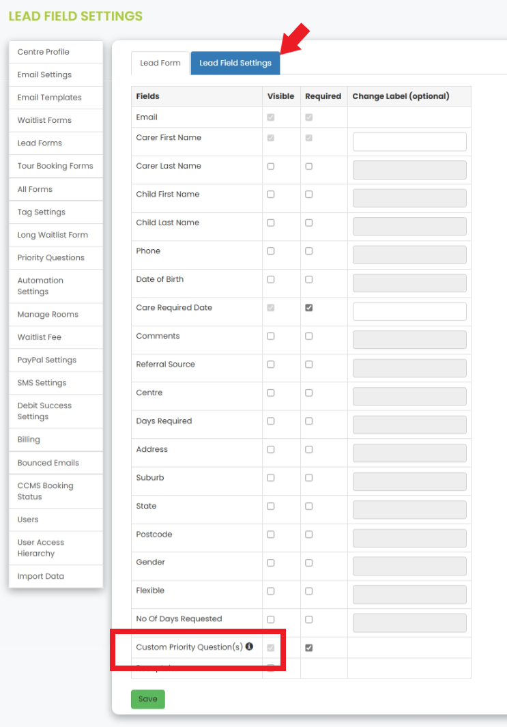The width and height of the screenshot is (507, 727).
Task: Uncheck Required for Care Required Date
Action: tap(308, 307)
